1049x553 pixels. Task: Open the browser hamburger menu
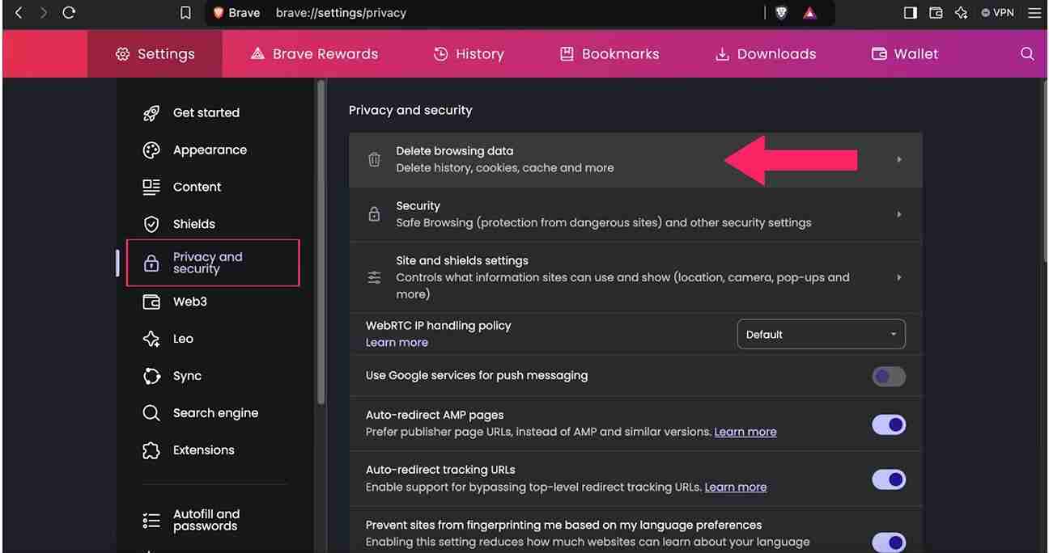click(1034, 12)
